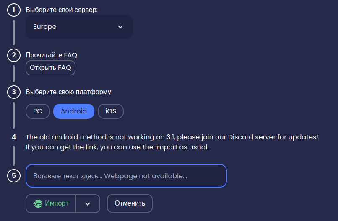The width and height of the screenshot is (338, 221).
Task: Expand the import options chevron
Action: (x=88, y=203)
